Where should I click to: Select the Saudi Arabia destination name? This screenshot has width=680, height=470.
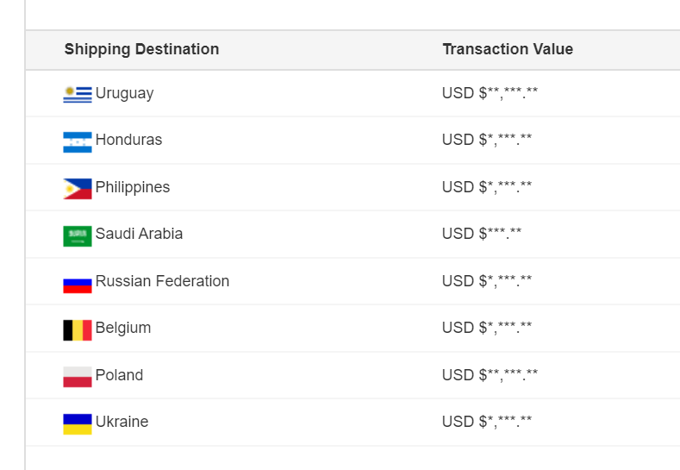(139, 234)
